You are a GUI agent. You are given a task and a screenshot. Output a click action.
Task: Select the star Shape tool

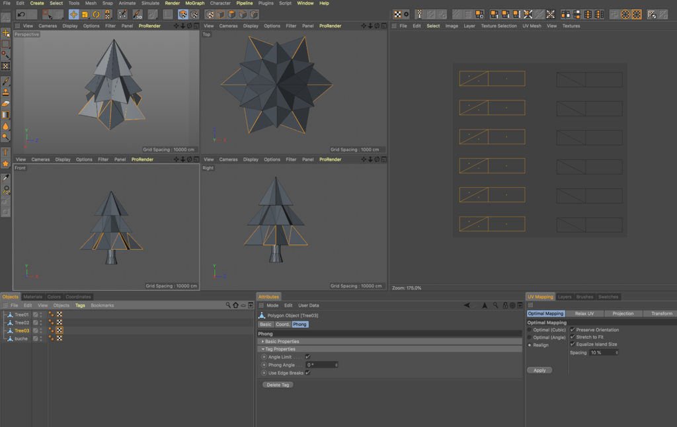pos(5,164)
